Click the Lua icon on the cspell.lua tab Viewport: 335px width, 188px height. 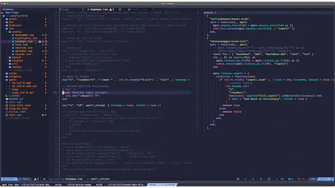[x=129, y=9]
